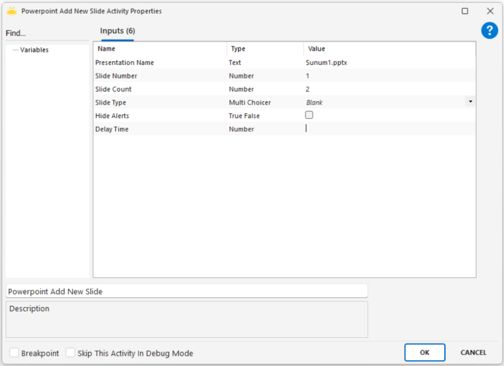This screenshot has width=504, height=366.
Task: Click the Find search field
Action: tap(47, 33)
